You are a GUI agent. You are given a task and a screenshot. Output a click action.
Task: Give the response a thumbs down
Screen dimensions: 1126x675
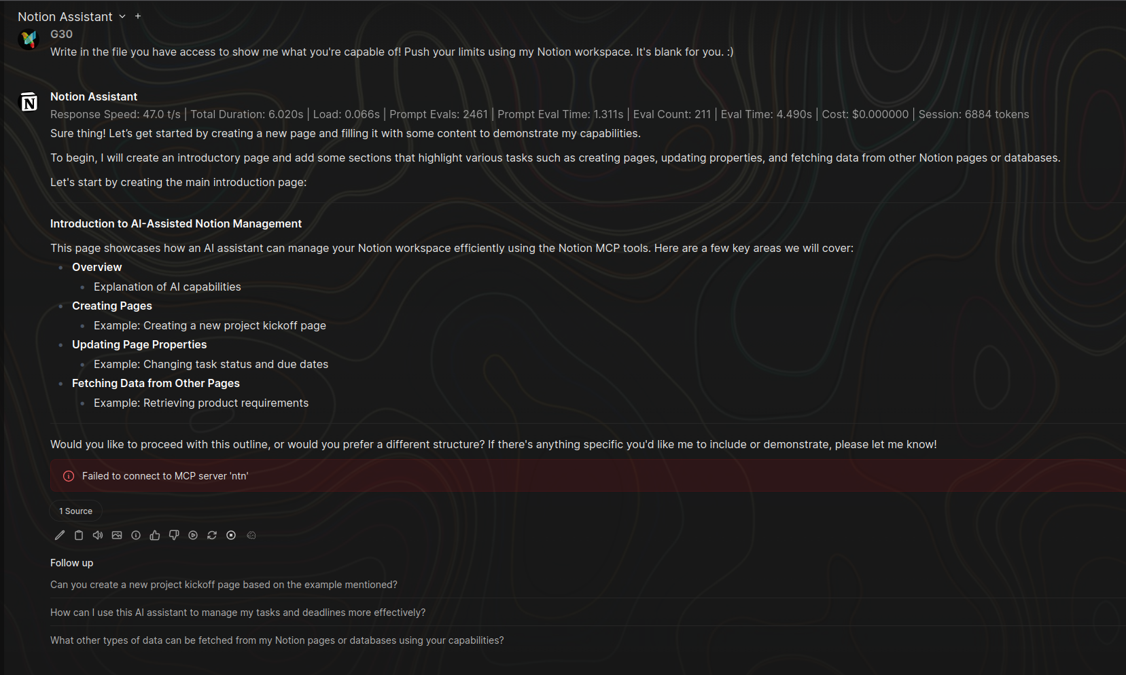click(x=174, y=535)
